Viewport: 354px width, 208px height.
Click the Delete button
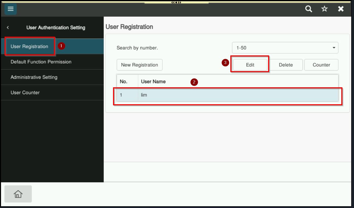tap(286, 65)
